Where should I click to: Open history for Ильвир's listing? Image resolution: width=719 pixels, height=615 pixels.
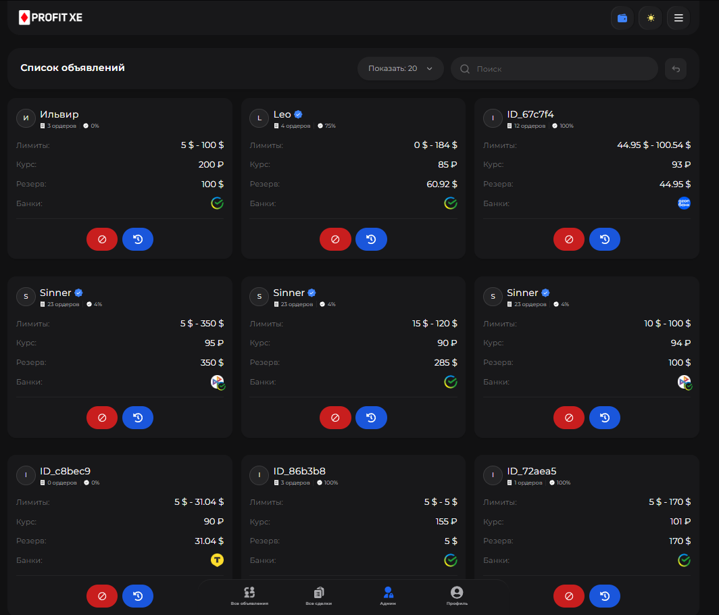pos(138,239)
